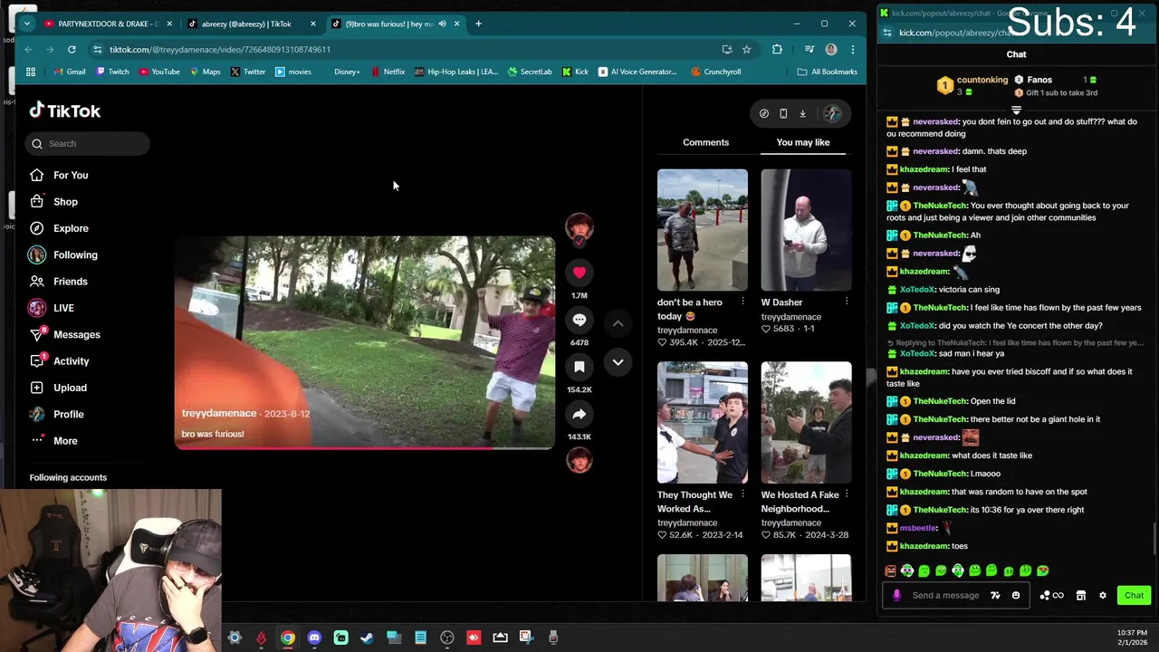Open options for 'They Thought We Worked' video

click(742, 494)
